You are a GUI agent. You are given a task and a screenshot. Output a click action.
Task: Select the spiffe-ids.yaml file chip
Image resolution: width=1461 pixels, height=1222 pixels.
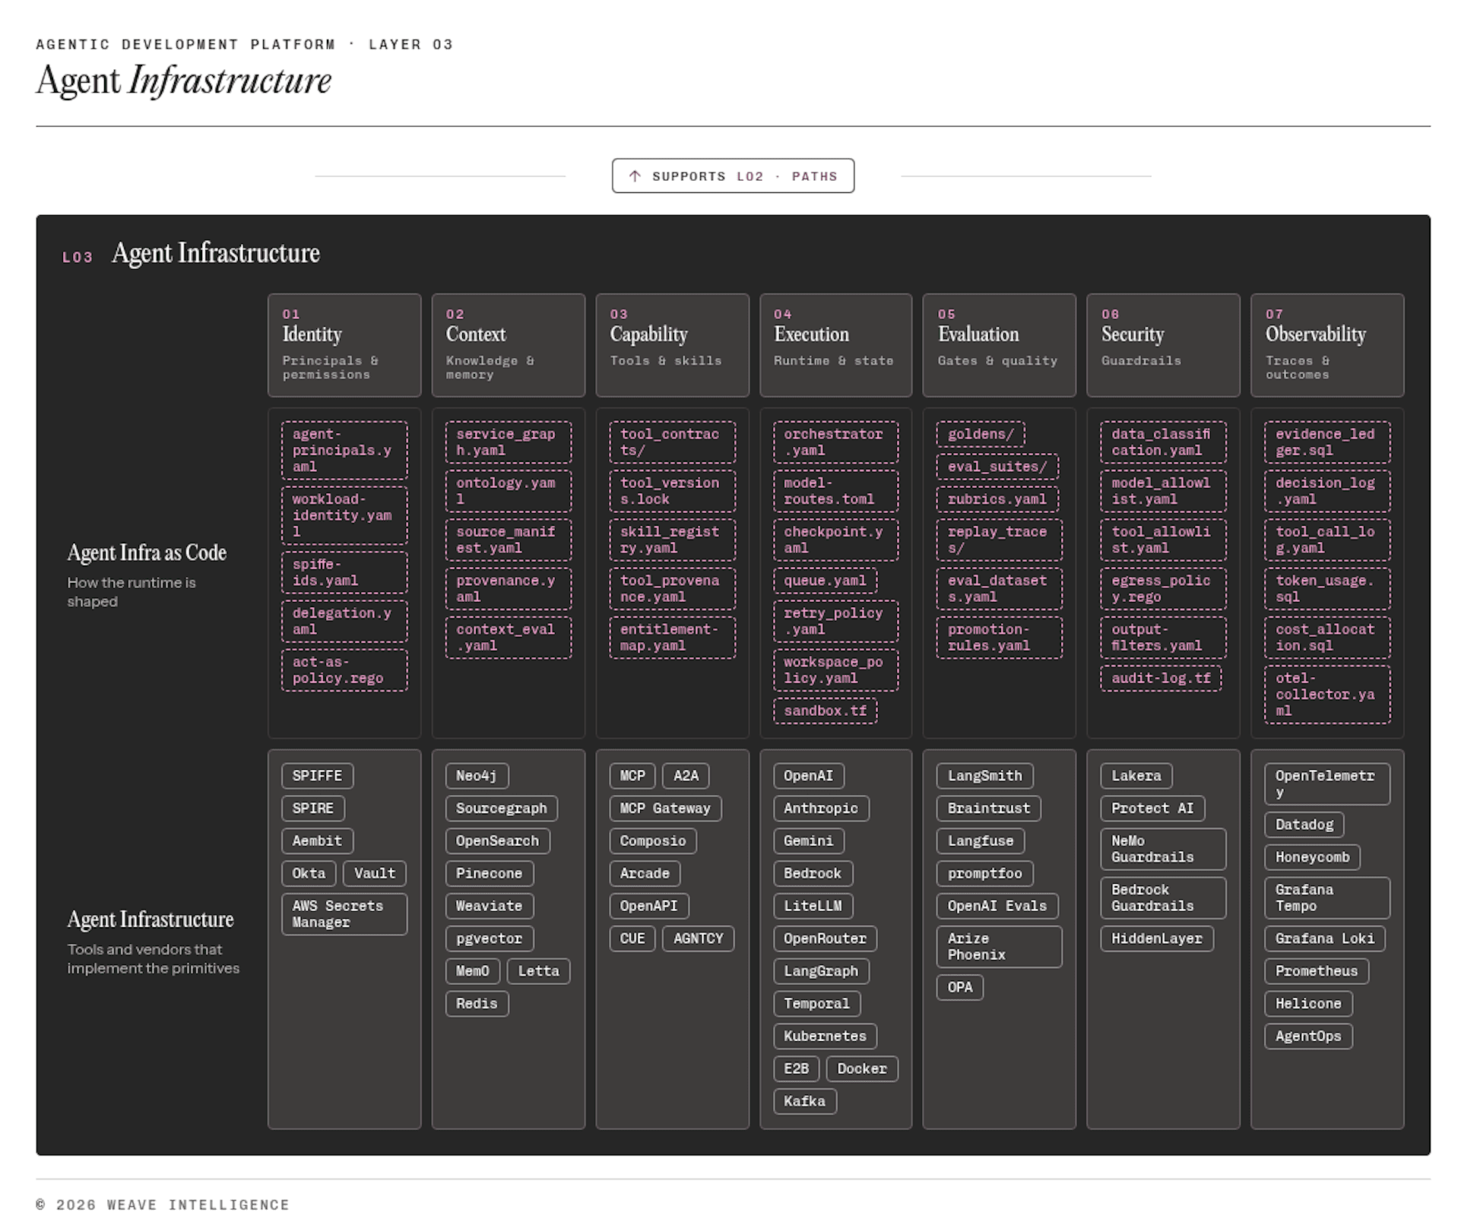click(x=344, y=572)
